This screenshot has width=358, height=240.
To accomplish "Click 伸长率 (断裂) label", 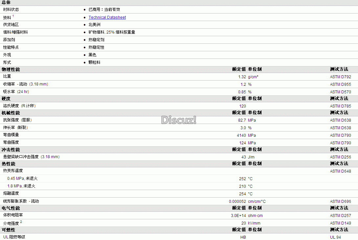I will tap(15, 128).
